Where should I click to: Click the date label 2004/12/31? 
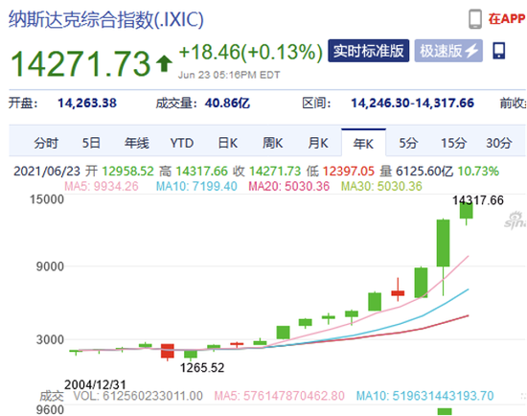(95, 384)
